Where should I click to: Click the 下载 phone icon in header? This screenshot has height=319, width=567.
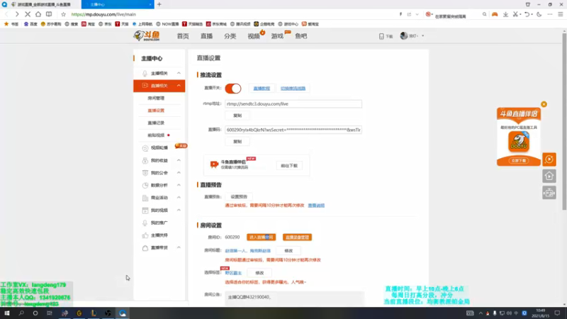[x=381, y=36]
